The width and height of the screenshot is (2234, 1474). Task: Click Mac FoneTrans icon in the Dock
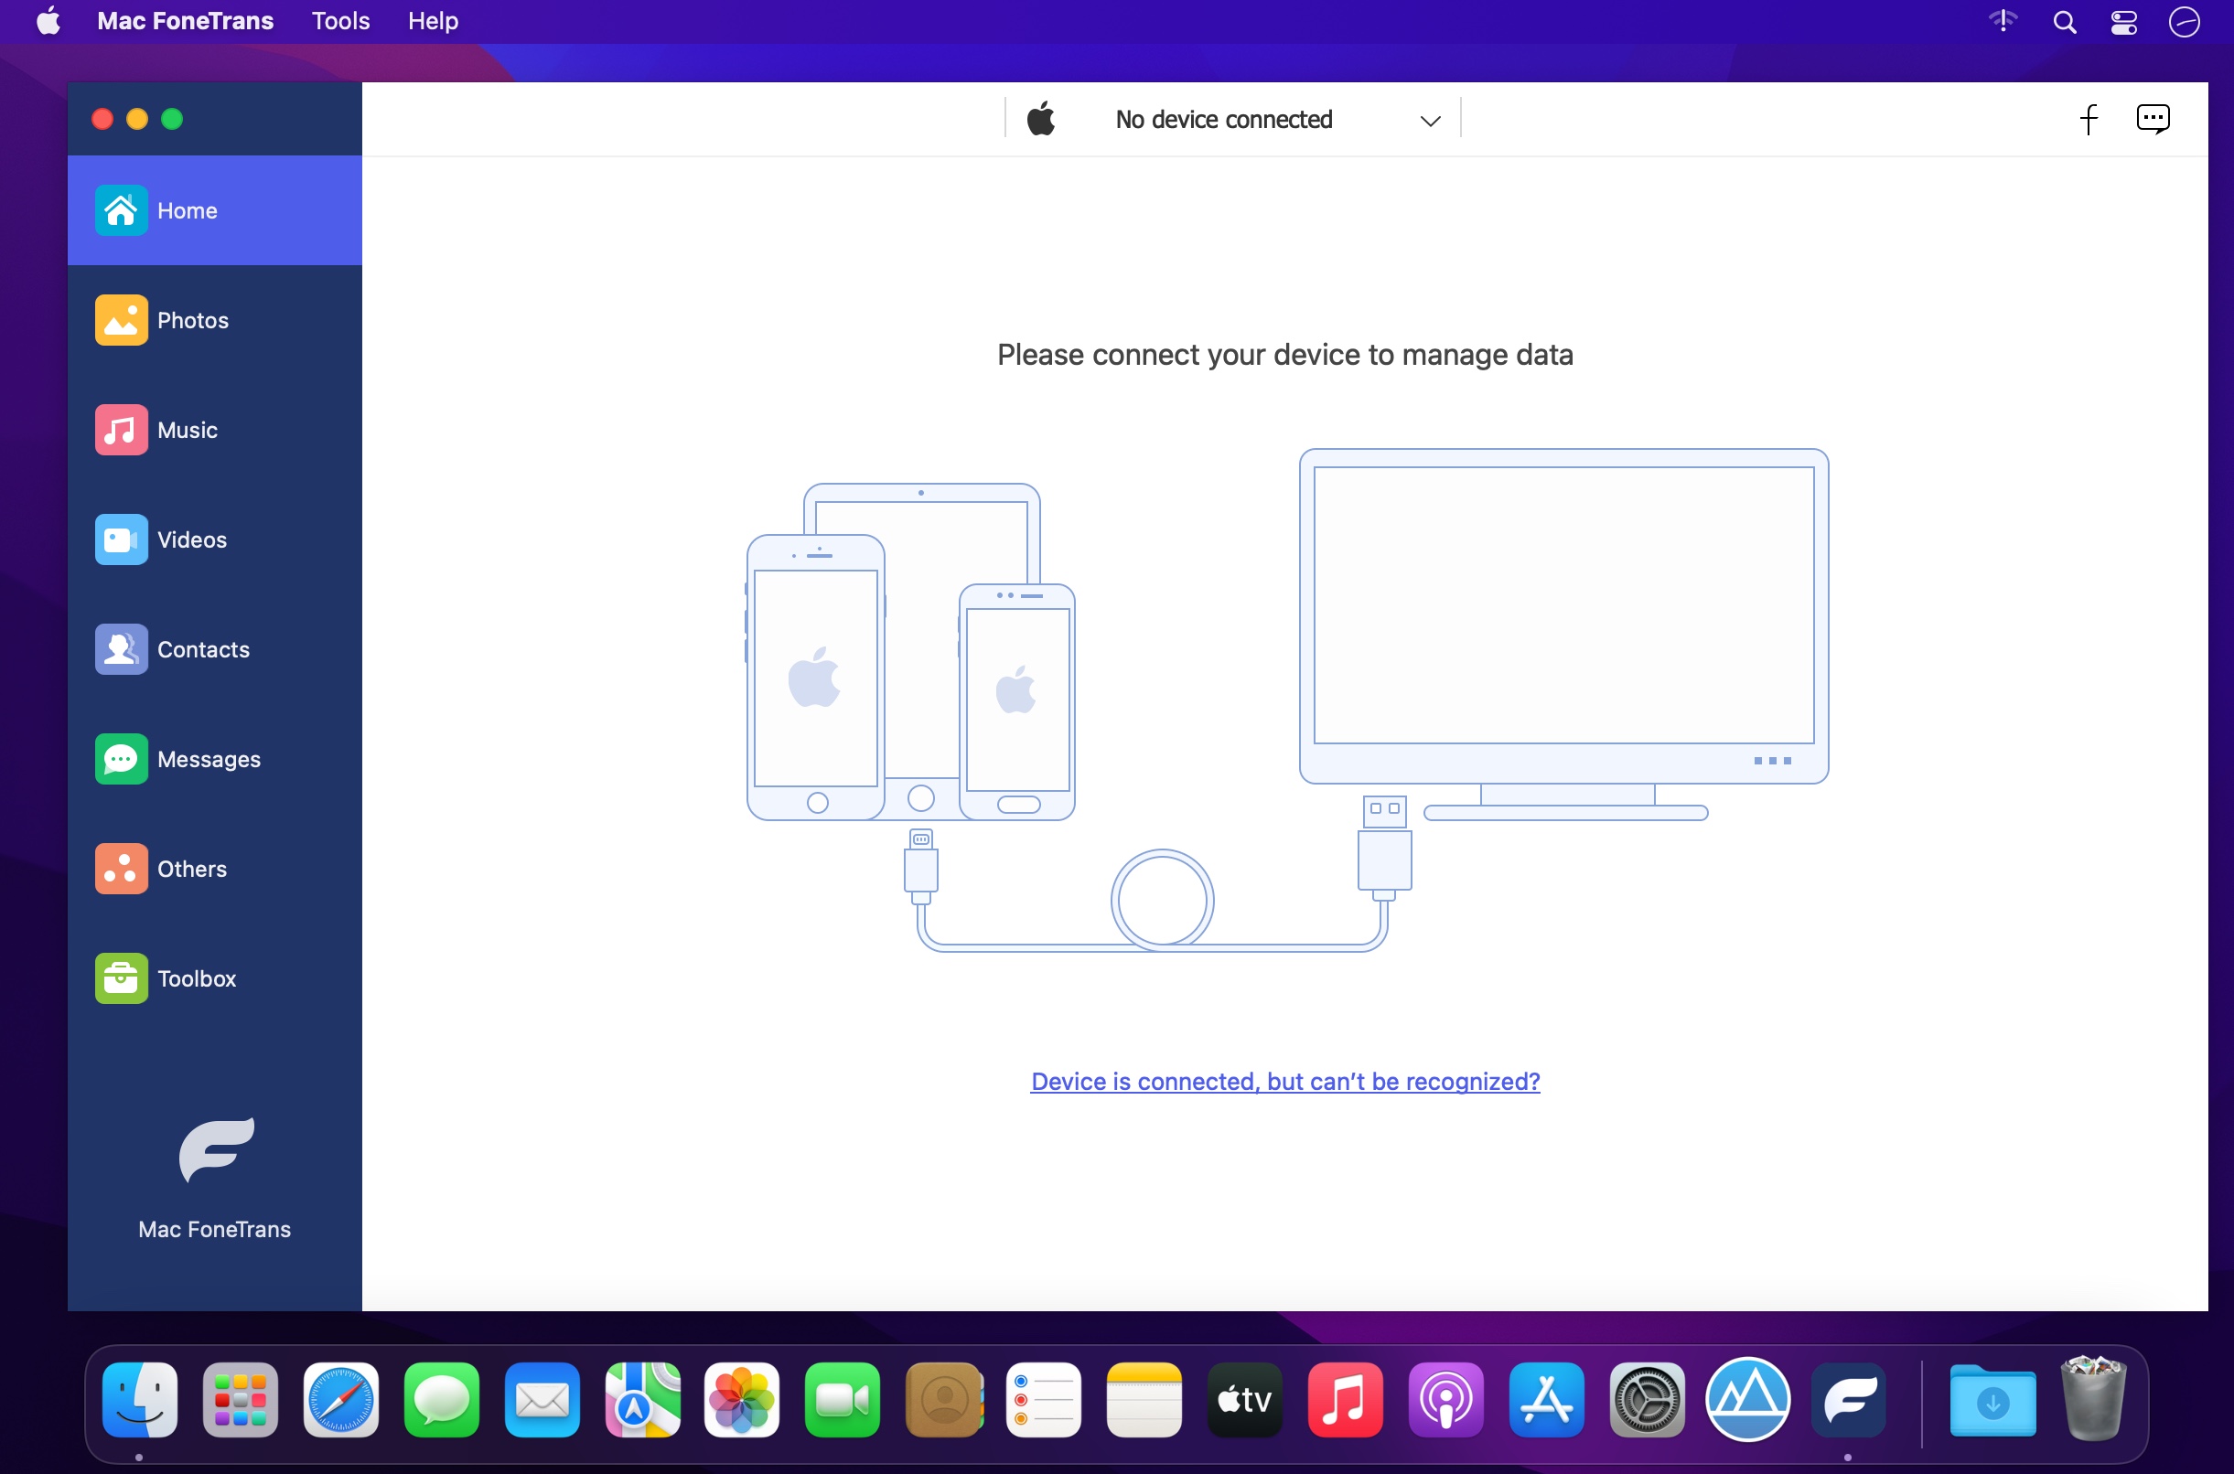pyautogui.click(x=1849, y=1400)
